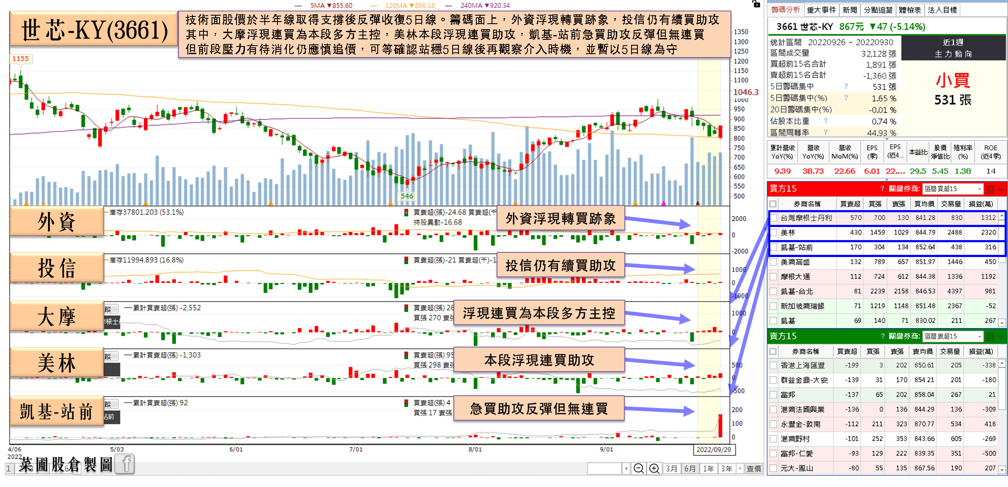Click the help icon beside 佔股本比重

click(x=825, y=121)
